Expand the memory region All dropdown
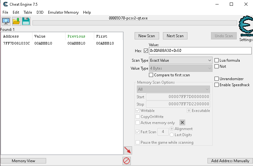 coord(173,89)
